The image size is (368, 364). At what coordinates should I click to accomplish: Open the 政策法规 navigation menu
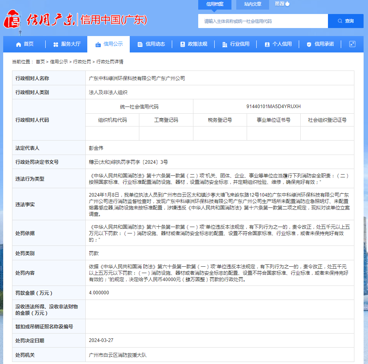(194, 44)
